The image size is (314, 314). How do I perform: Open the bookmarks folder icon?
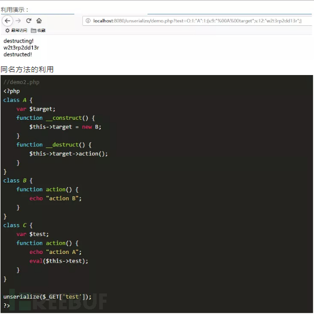[33, 30]
